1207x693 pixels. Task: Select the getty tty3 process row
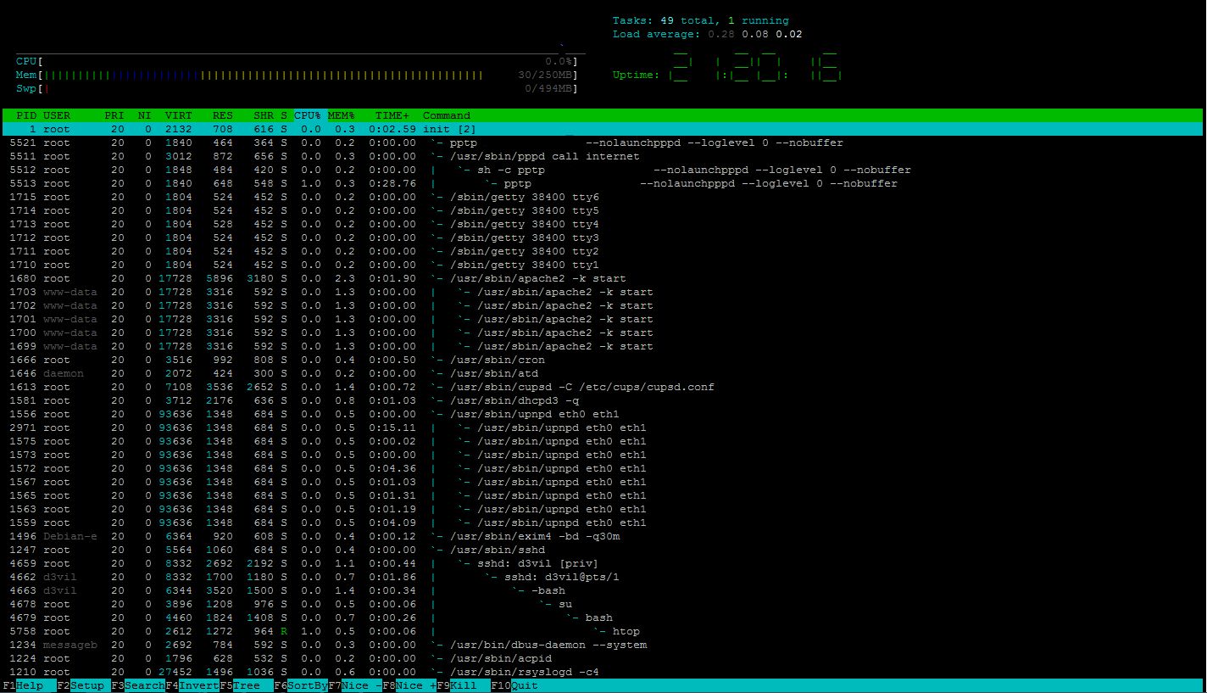pyautogui.click(x=603, y=238)
